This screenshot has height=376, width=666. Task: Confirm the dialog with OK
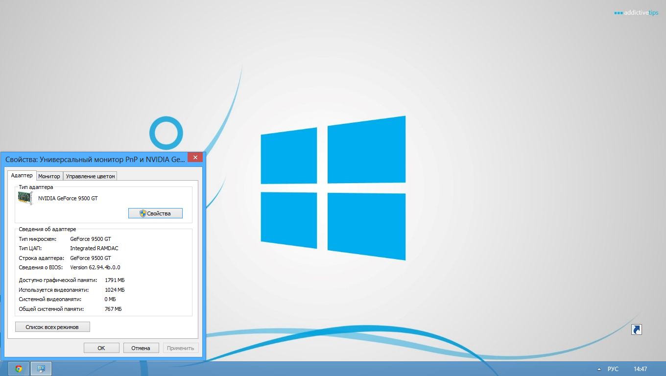pyautogui.click(x=101, y=348)
